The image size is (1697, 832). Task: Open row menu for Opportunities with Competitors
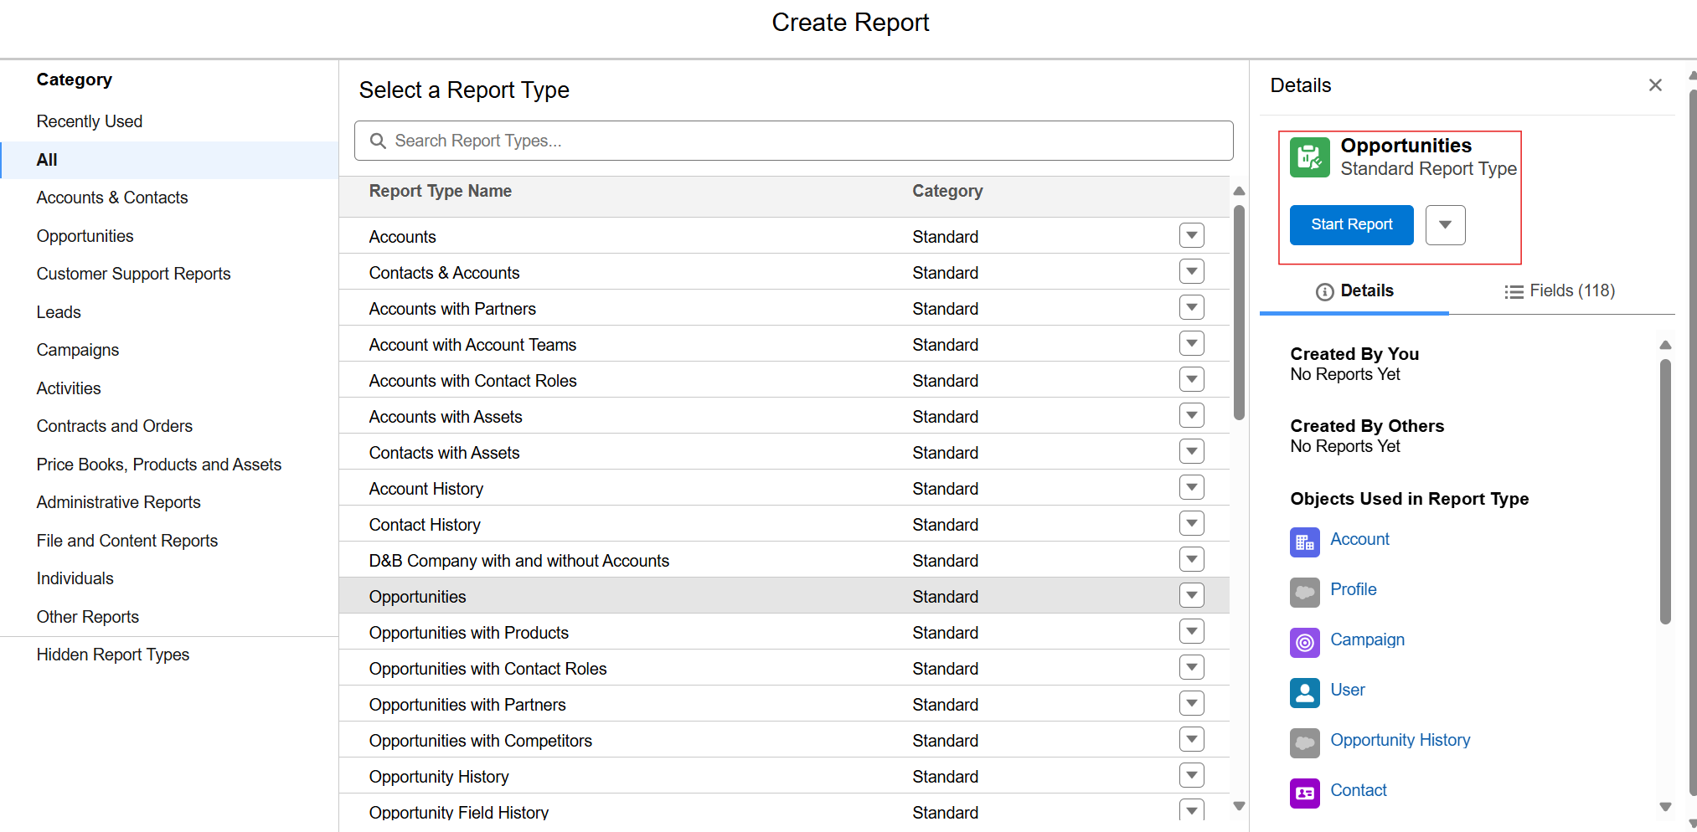(x=1191, y=740)
